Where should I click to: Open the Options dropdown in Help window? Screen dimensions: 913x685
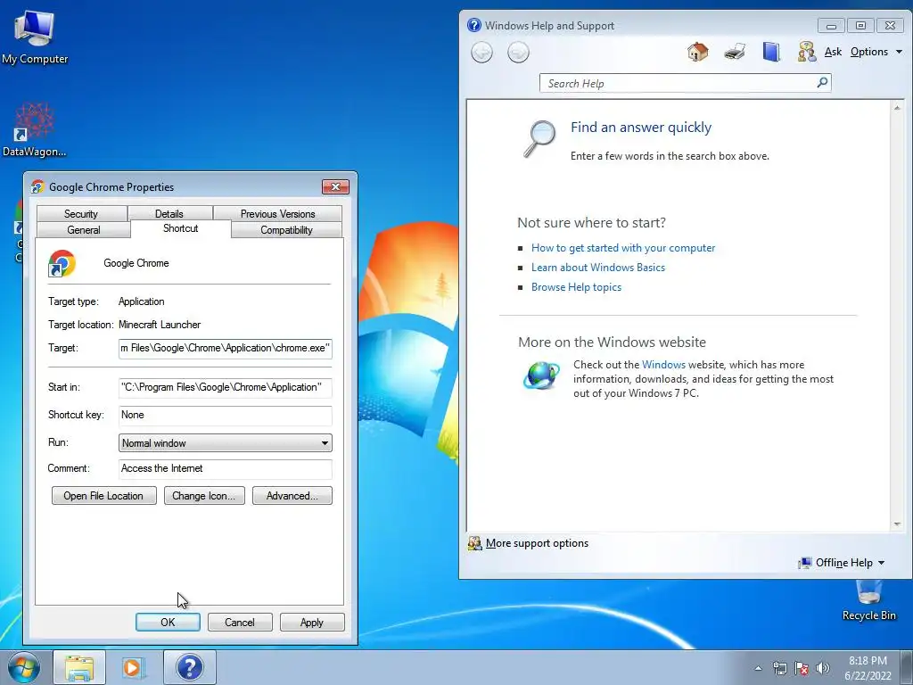pos(876,52)
